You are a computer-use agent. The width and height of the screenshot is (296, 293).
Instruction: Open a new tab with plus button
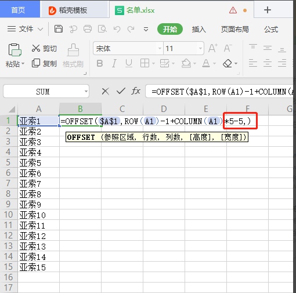pyautogui.click(x=268, y=10)
